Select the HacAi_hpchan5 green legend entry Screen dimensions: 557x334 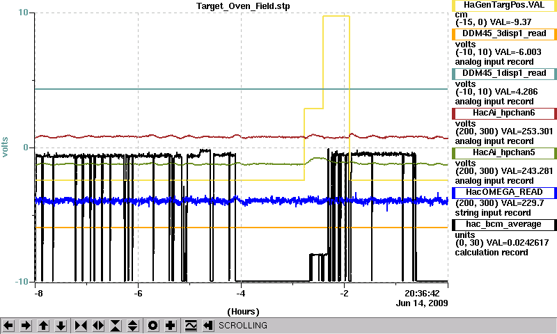(x=504, y=153)
